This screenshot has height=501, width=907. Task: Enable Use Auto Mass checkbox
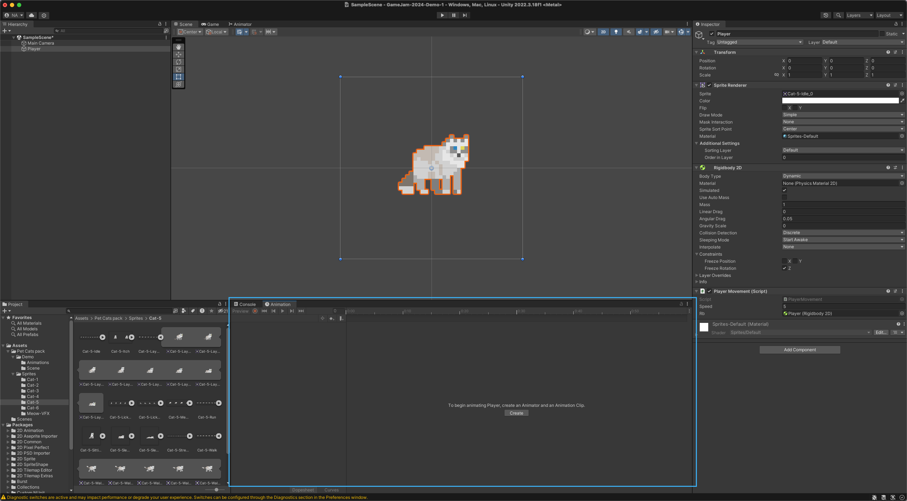pyautogui.click(x=784, y=197)
